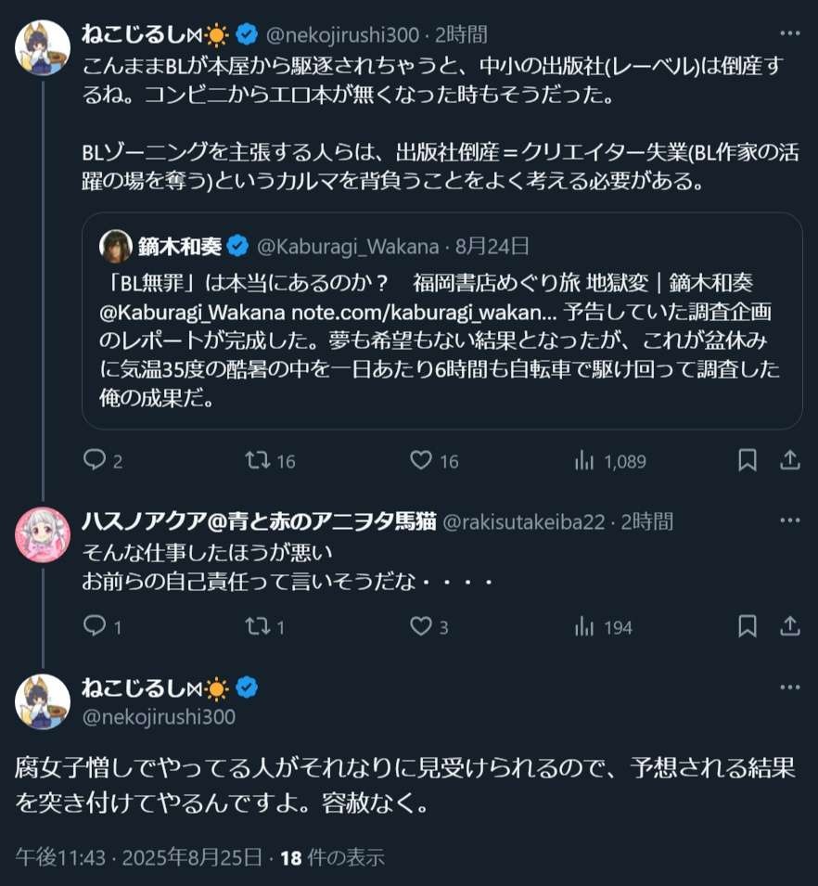The image size is (818, 886).
Task: View analytics showing 1,089 views
Action: coord(584,460)
